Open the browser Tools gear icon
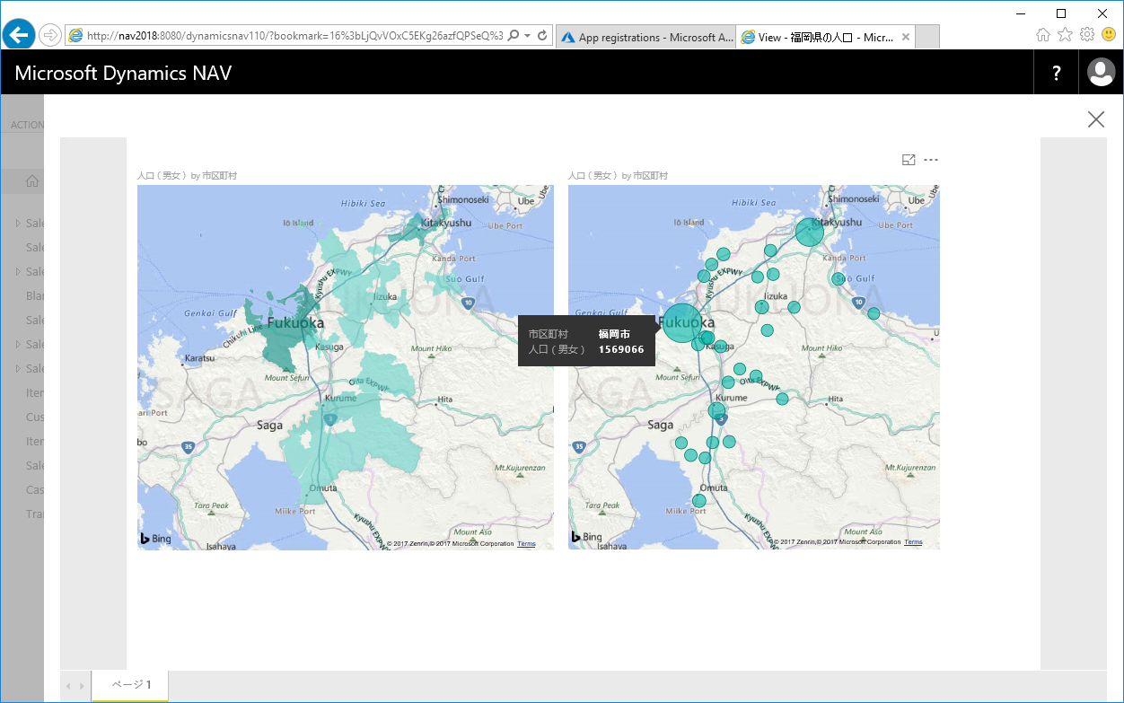Viewport: 1124px width, 703px height. pos(1087,35)
